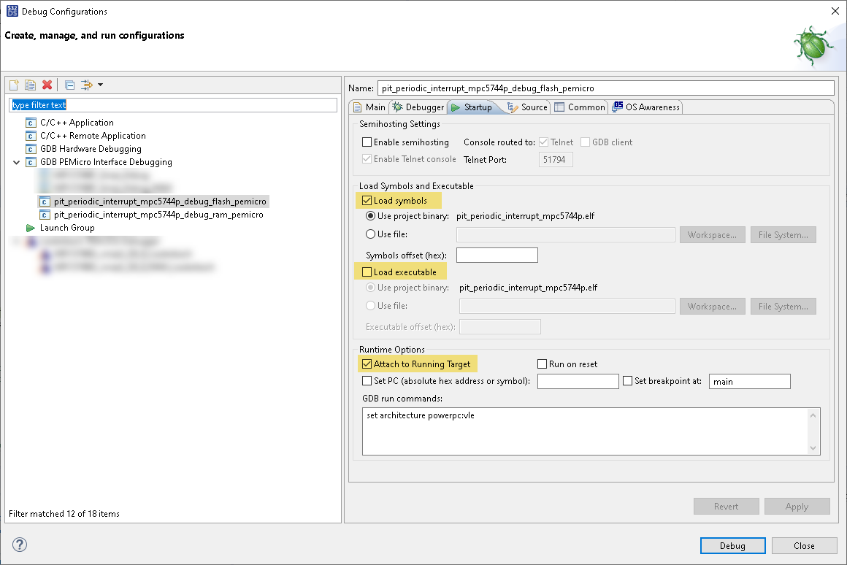847x565 pixels.
Task: Enable the Load executable option
Action: click(x=368, y=272)
